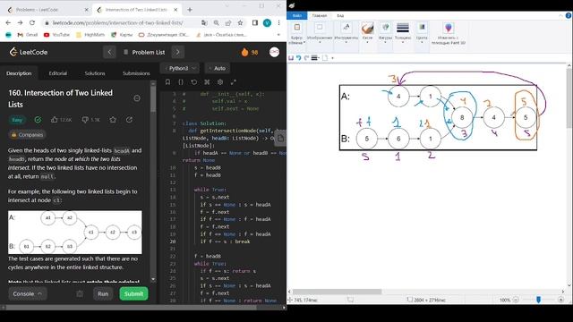Bookmark this page with the star icon

tap(240, 22)
